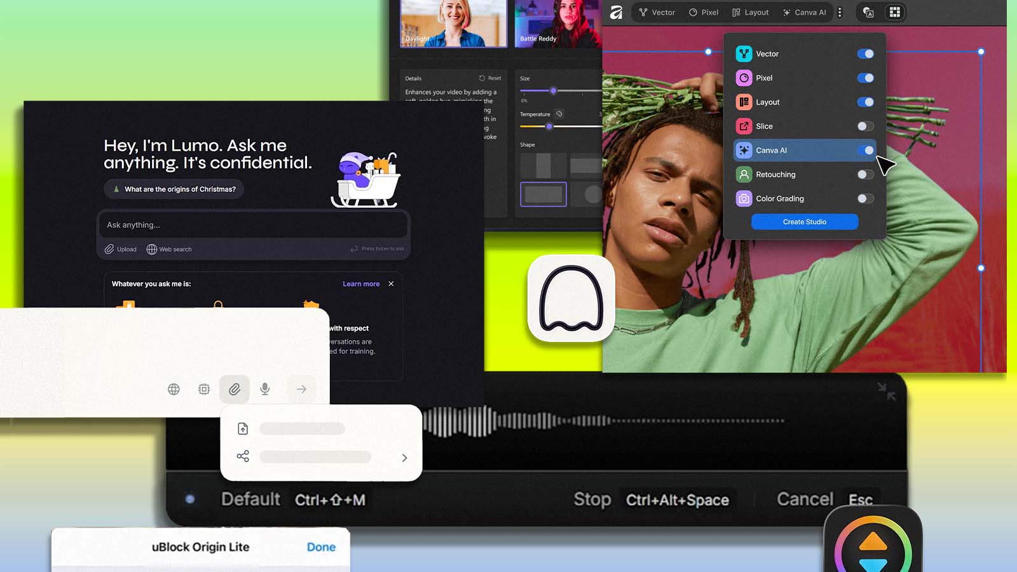Open the Learn more link
The width and height of the screenshot is (1017, 572).
361,284
